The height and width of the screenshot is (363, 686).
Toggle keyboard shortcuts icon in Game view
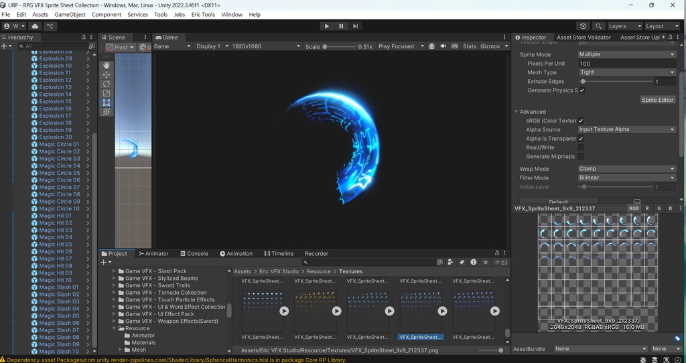pos(455,46)
